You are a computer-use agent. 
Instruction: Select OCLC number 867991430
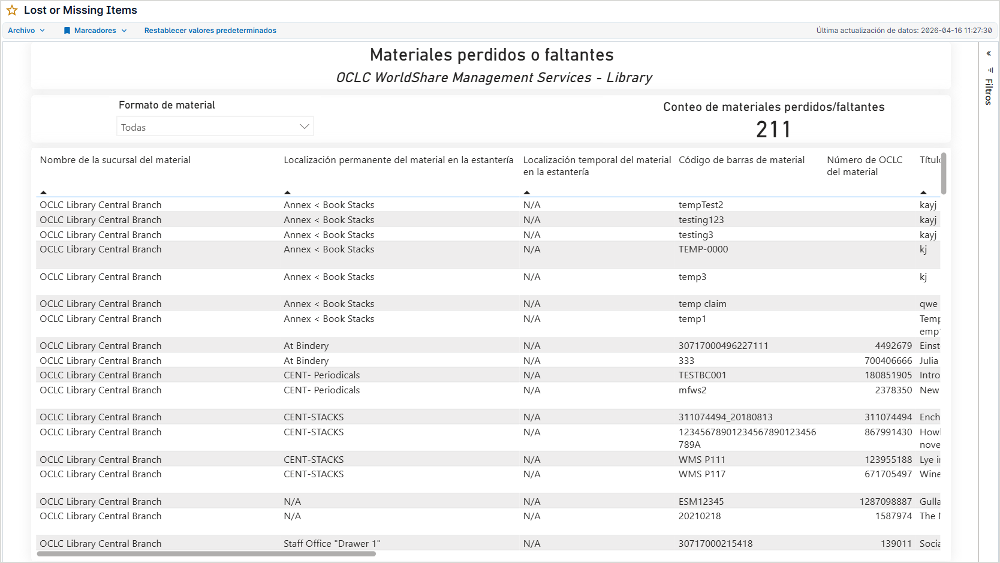[x=888, y=432]
